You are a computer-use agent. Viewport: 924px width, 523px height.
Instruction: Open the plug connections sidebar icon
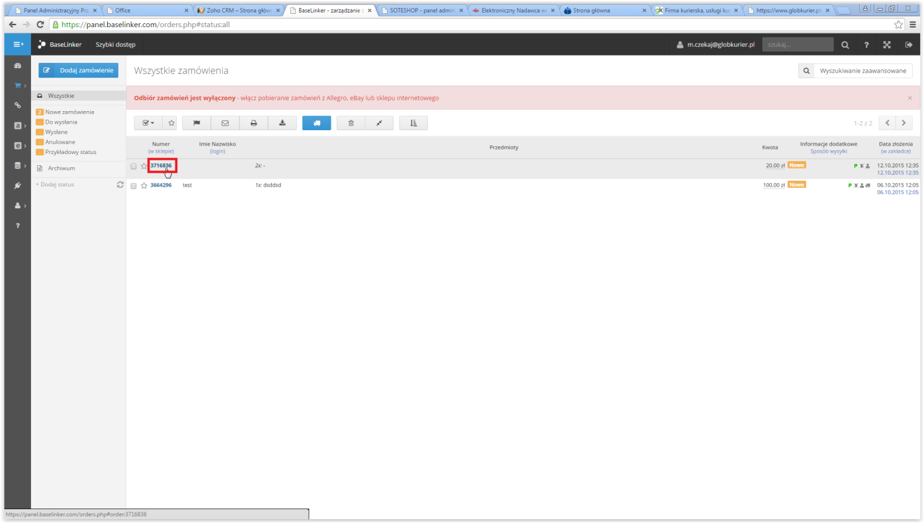tap(18, 186)
